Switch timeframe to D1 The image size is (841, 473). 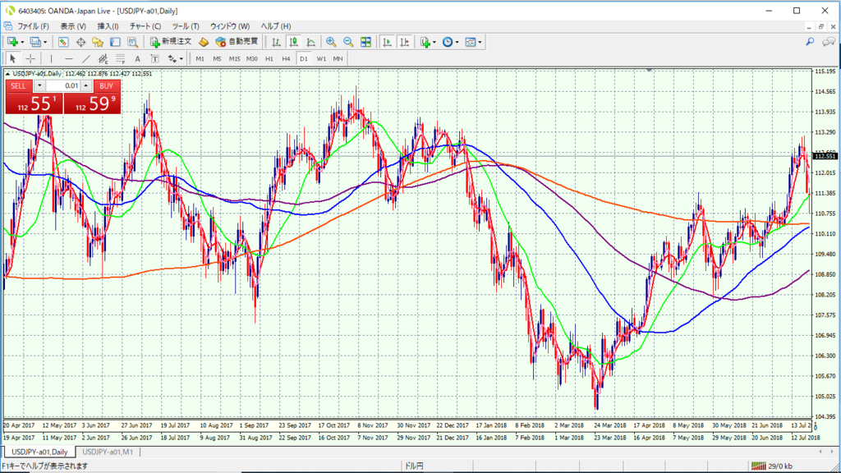[x=304, y=58]
